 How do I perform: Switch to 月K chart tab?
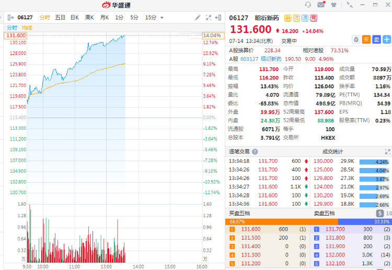pos(104,17)
